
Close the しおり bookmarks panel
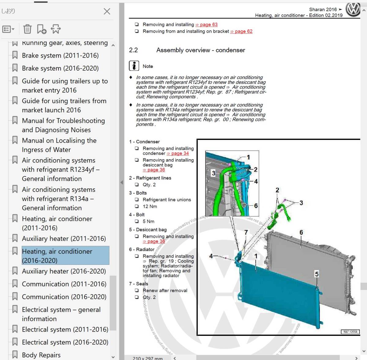click(107, 11)
